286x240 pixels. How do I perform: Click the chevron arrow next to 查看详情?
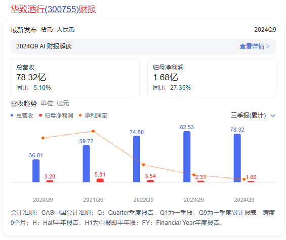click(268, 46)
